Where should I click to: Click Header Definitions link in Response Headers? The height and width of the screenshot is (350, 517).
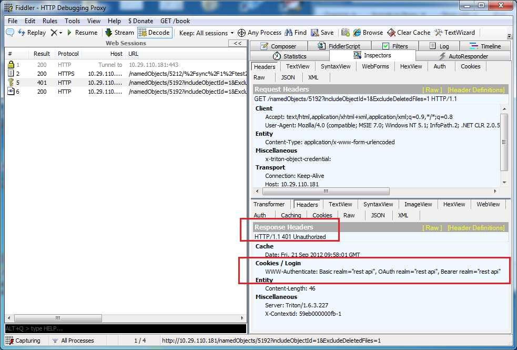point(476,227)
